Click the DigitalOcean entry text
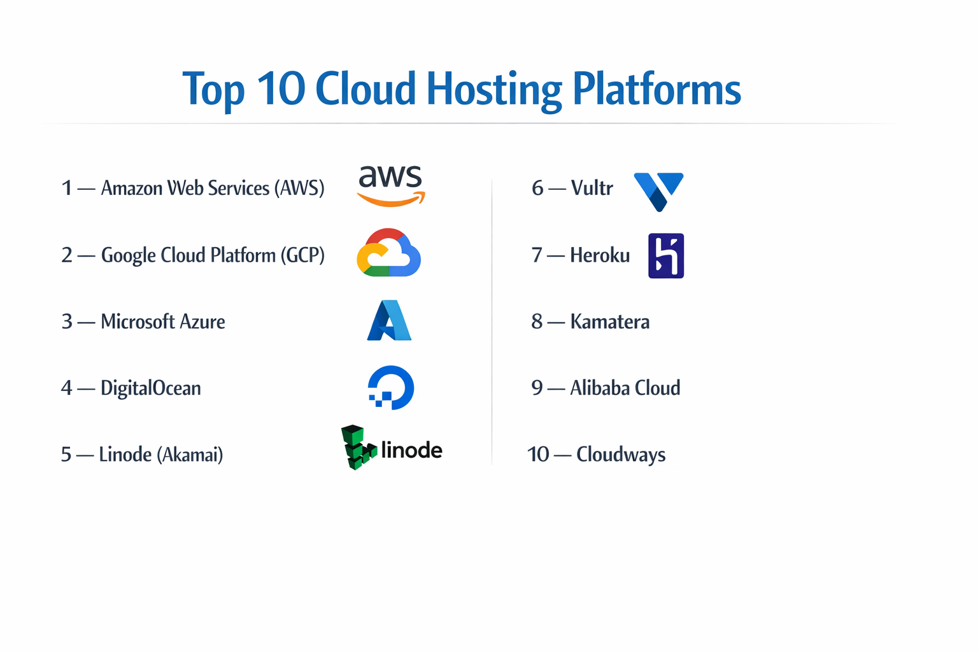The image size is (978, 652). [x=131, y=388]
